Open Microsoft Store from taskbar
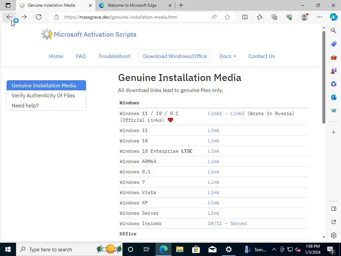 [196, 249]
